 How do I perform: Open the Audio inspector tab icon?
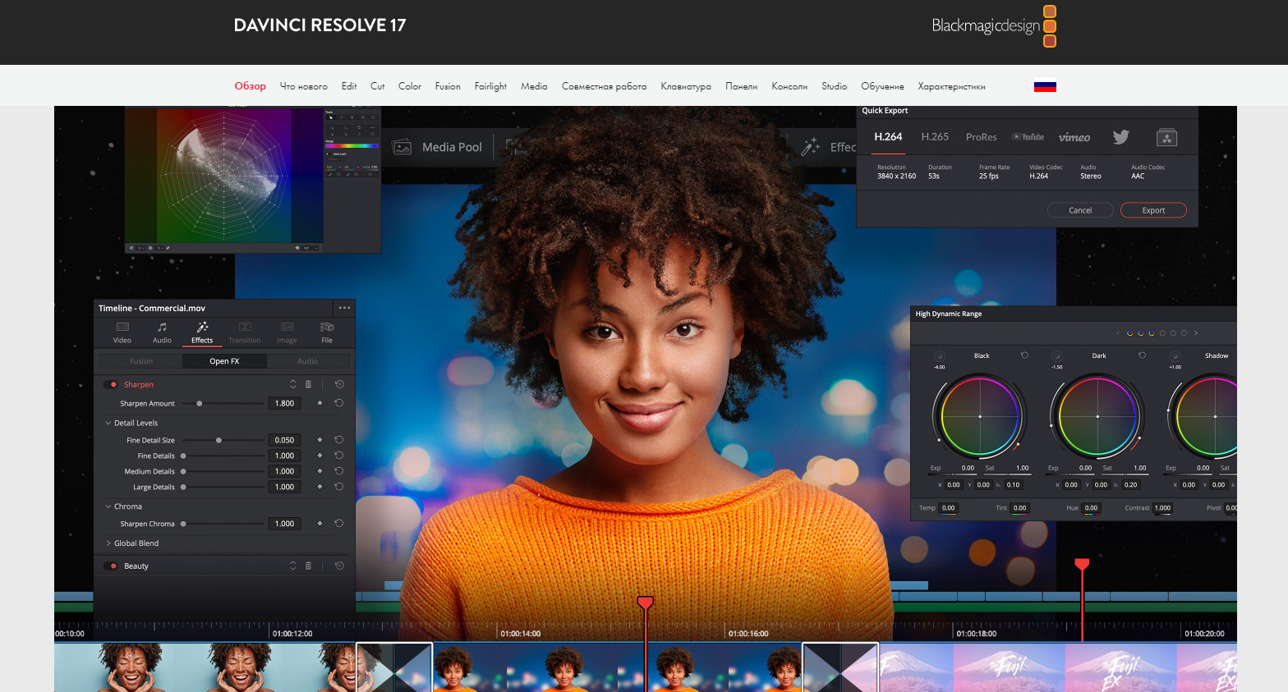click(162, 327)
